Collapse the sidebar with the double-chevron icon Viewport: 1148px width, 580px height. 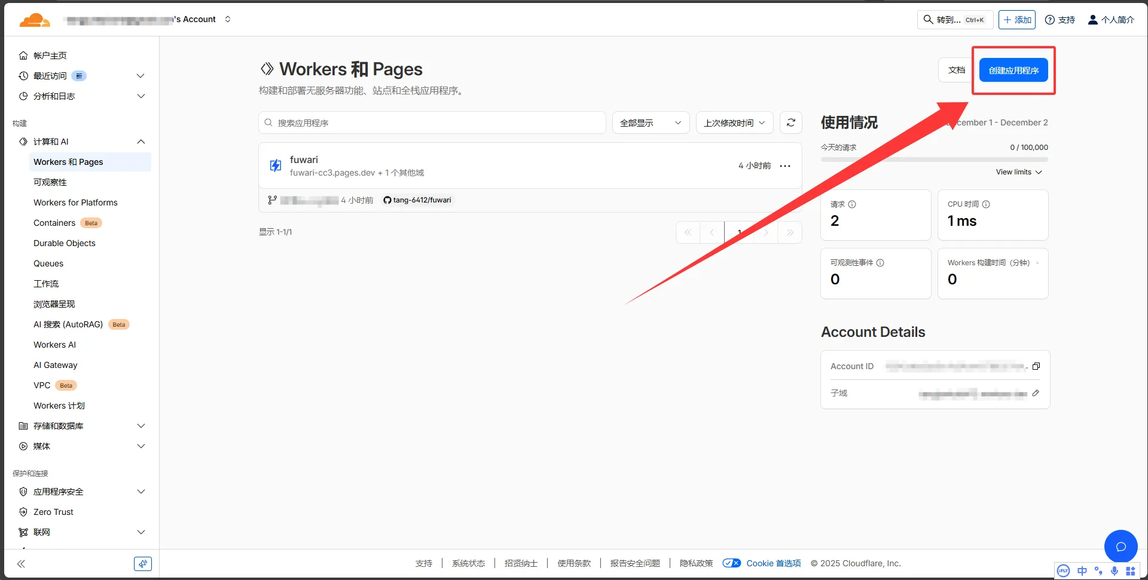21,563
